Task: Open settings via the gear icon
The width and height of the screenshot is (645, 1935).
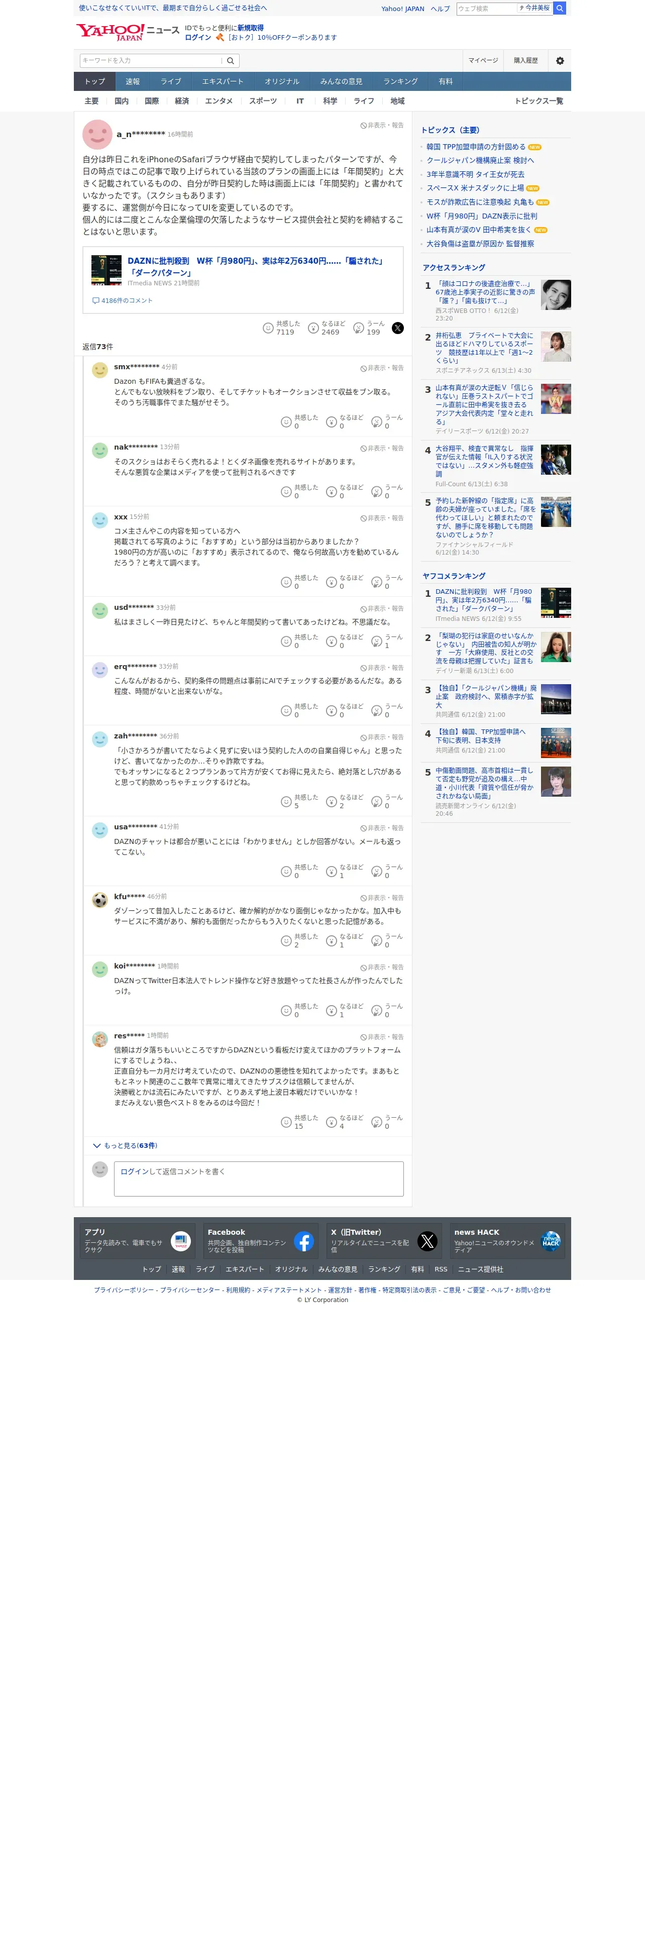Action: click(x=560, y=61)
